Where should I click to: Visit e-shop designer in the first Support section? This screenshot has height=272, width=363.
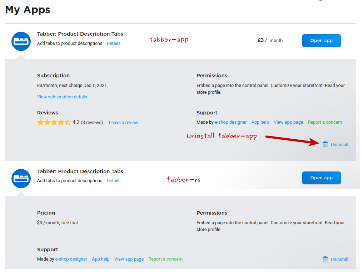coord(230,122)
